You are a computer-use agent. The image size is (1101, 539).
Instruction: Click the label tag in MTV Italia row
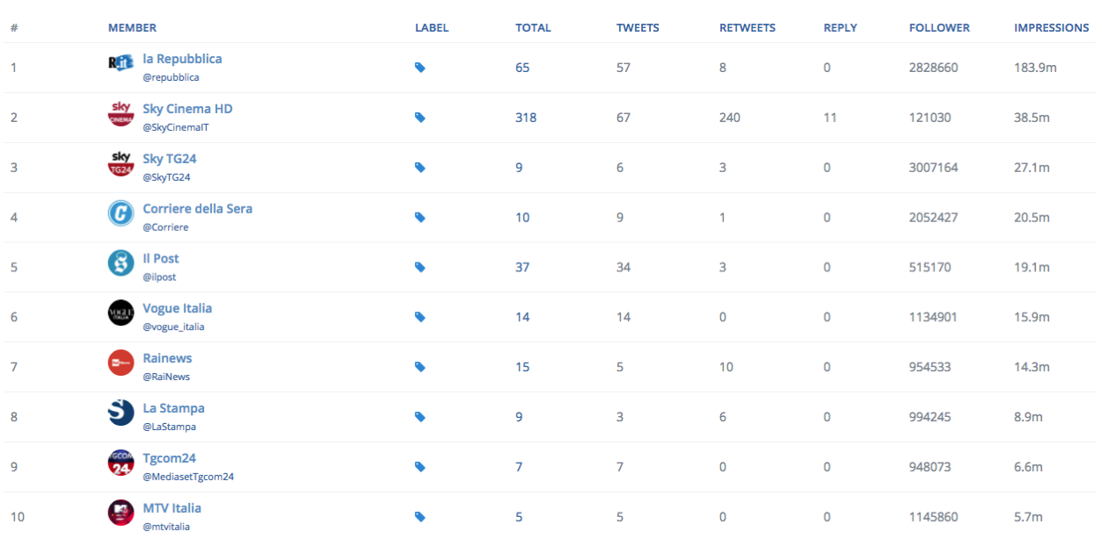pyautogui.click(x=420, y=517)
